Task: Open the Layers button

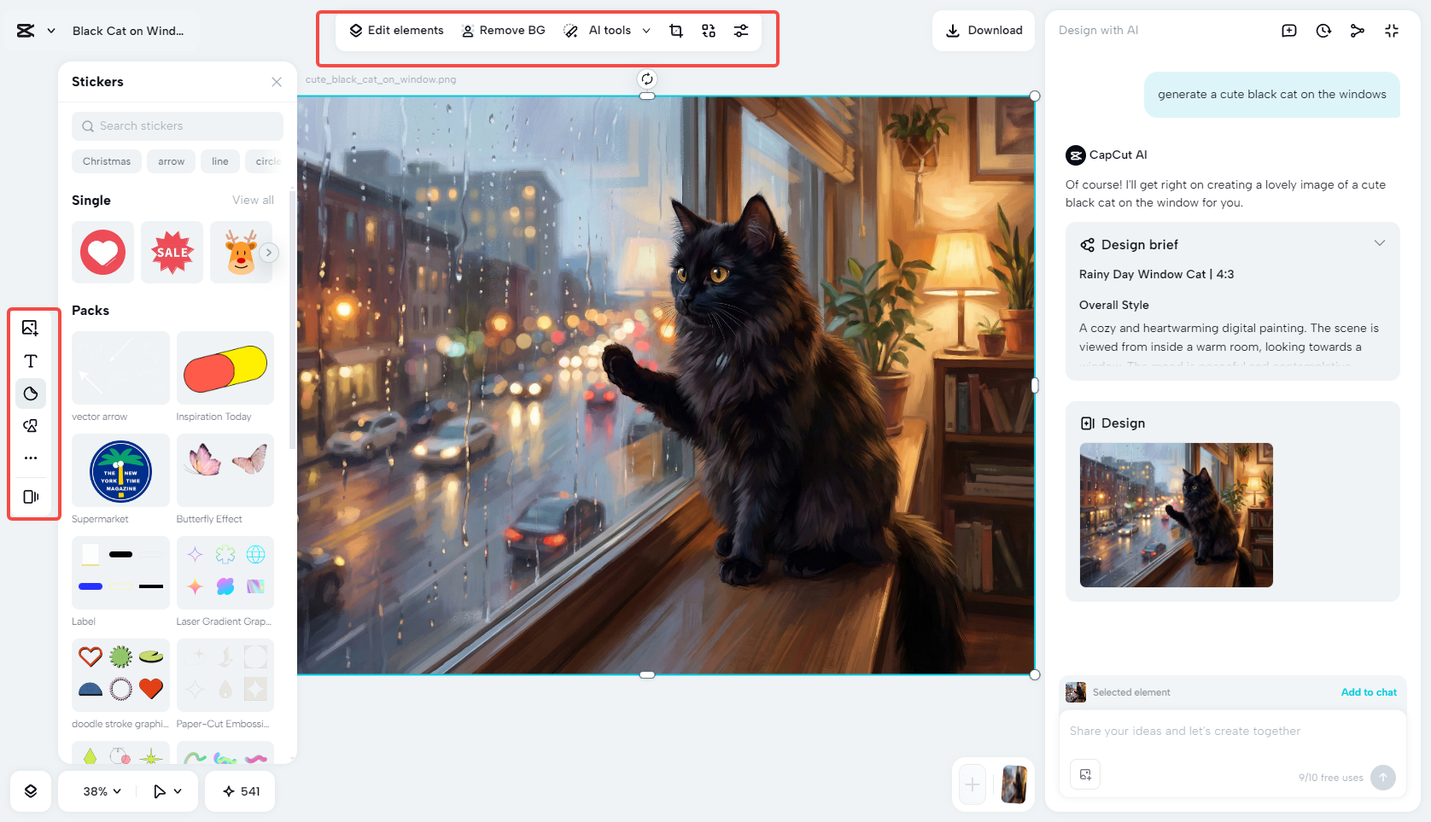Action: coord(31,791)
